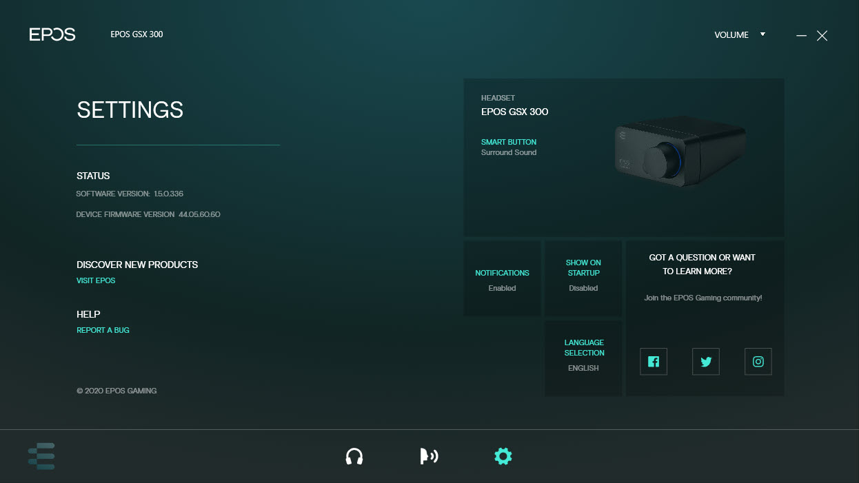This screenshot has height=483, width=859.
Task: Click Join the EPOS Gaming community text
Action: click(703, 298)
